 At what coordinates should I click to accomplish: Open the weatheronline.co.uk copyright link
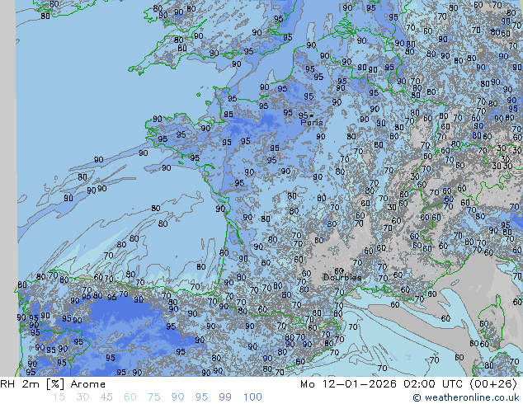466,397
